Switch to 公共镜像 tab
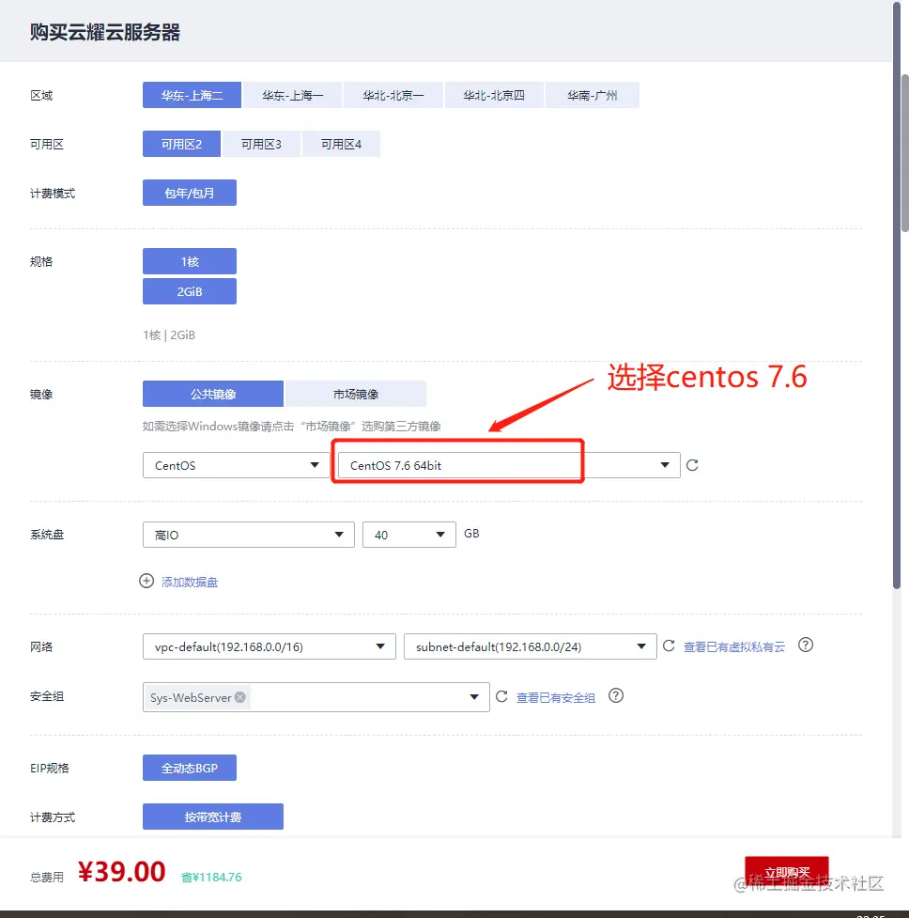This screenshot has width=909, height=918. coord(213,394)
